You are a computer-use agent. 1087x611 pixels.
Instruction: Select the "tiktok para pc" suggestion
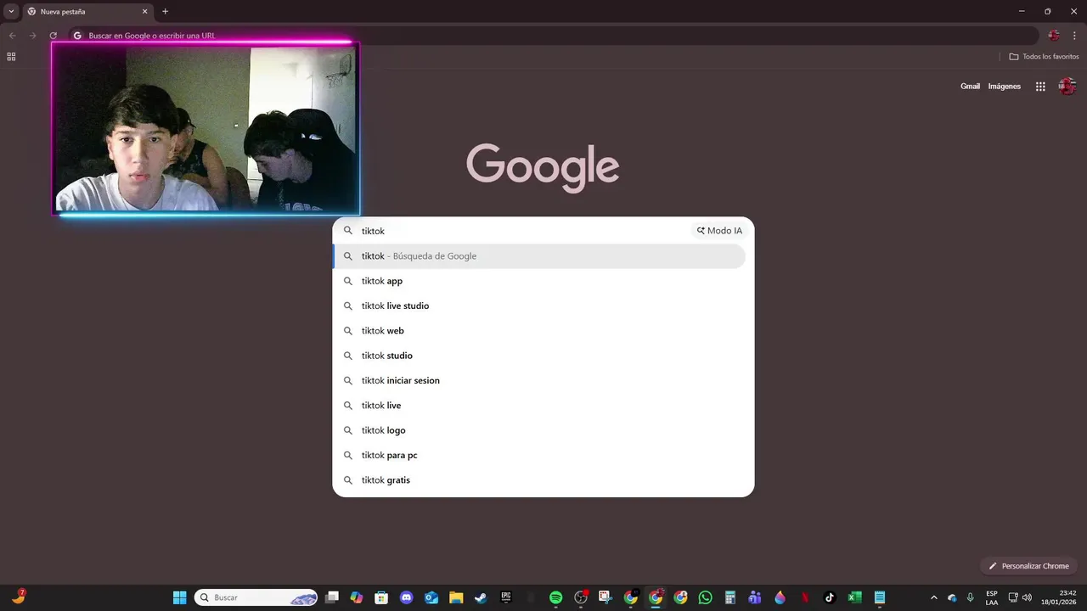540,455
